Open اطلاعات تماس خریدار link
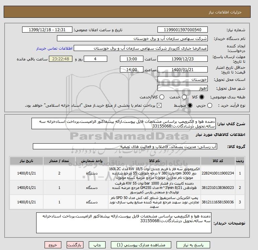 (54, 48)
